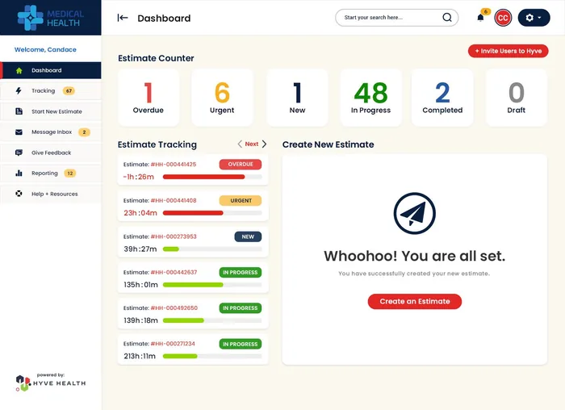Viewport: 565px width, 410px height.
Task: Collapse the sidebar with the arrow icon
Action: (123, 18)
